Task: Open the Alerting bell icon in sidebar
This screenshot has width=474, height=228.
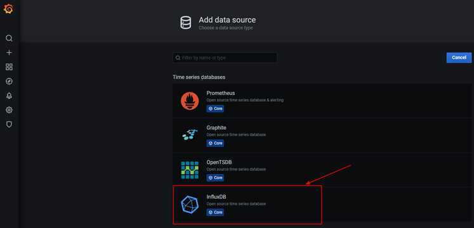Action: tap(9, 96)
